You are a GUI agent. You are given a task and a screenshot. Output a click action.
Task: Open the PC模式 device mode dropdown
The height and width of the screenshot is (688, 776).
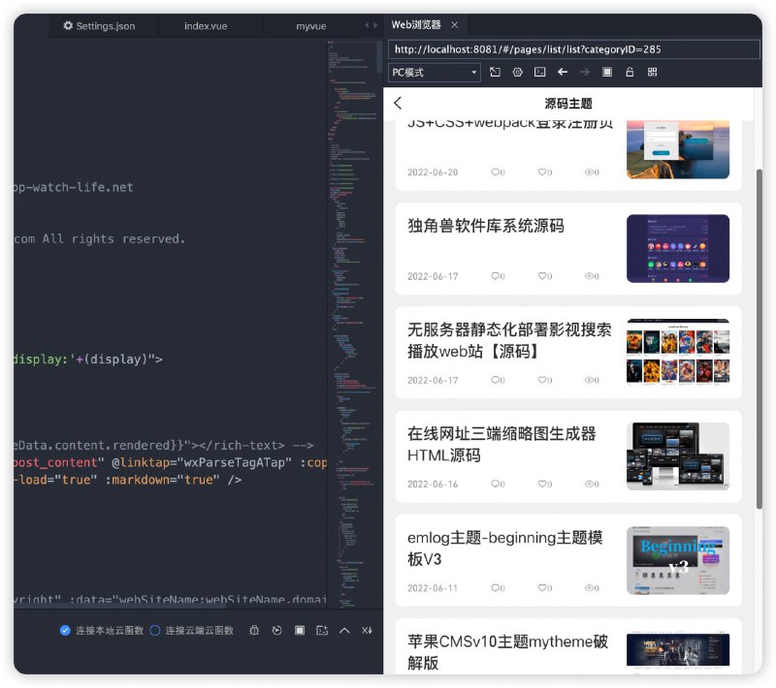pos(434,73)
